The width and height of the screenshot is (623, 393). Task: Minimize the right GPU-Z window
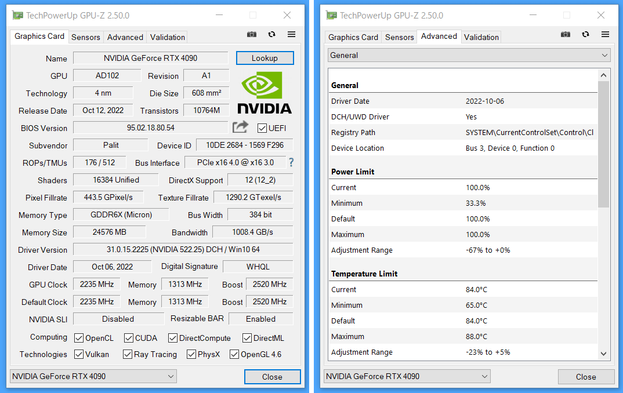533,16
